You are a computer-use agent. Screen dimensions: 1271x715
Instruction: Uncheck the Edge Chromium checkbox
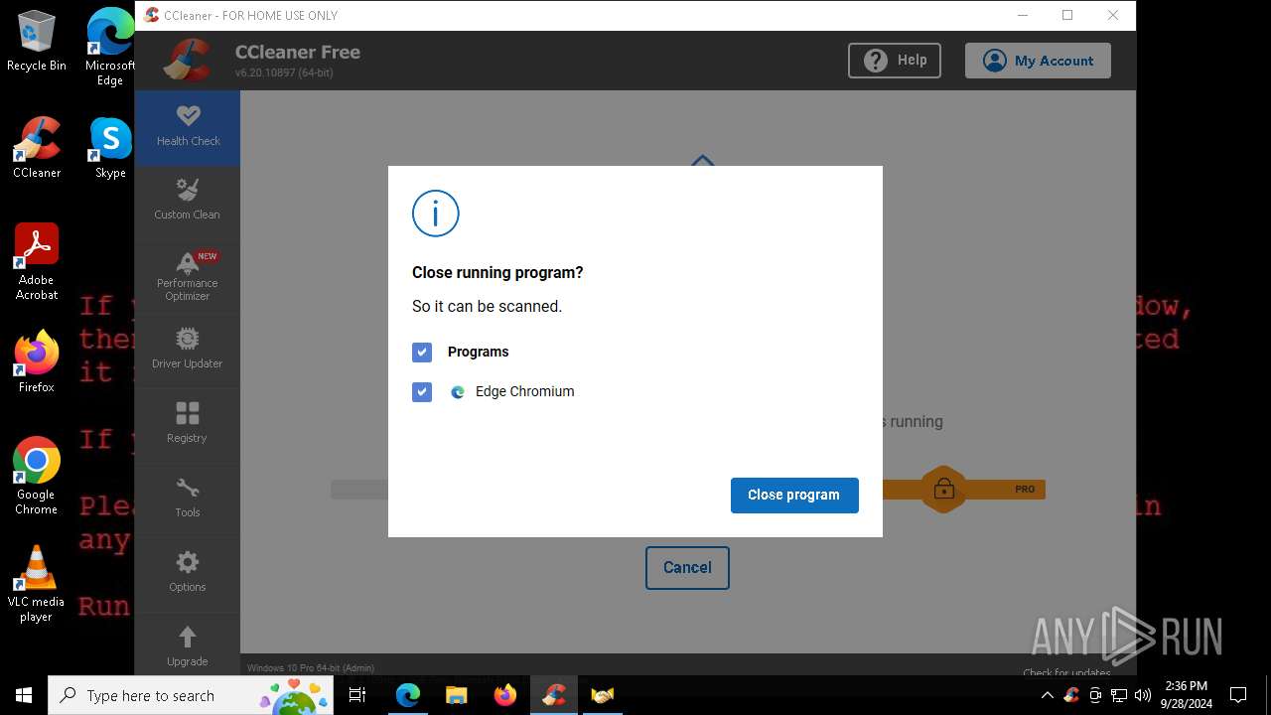pyautogui.click(x=422, y=392)
